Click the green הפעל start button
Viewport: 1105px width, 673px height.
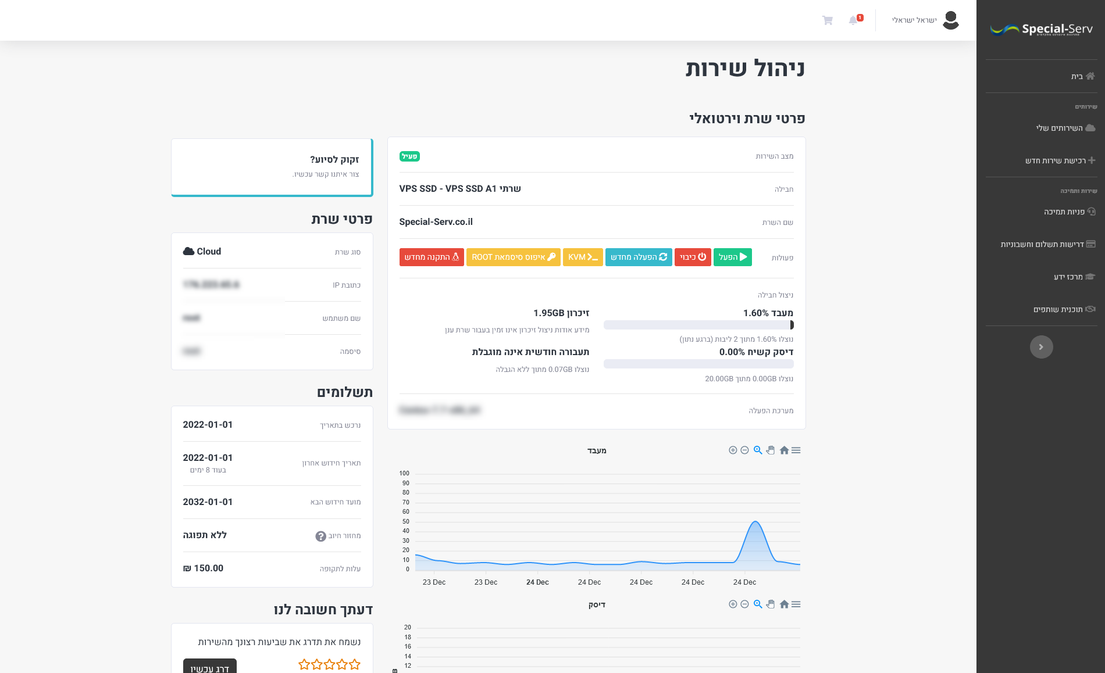[x=732, y=257]
